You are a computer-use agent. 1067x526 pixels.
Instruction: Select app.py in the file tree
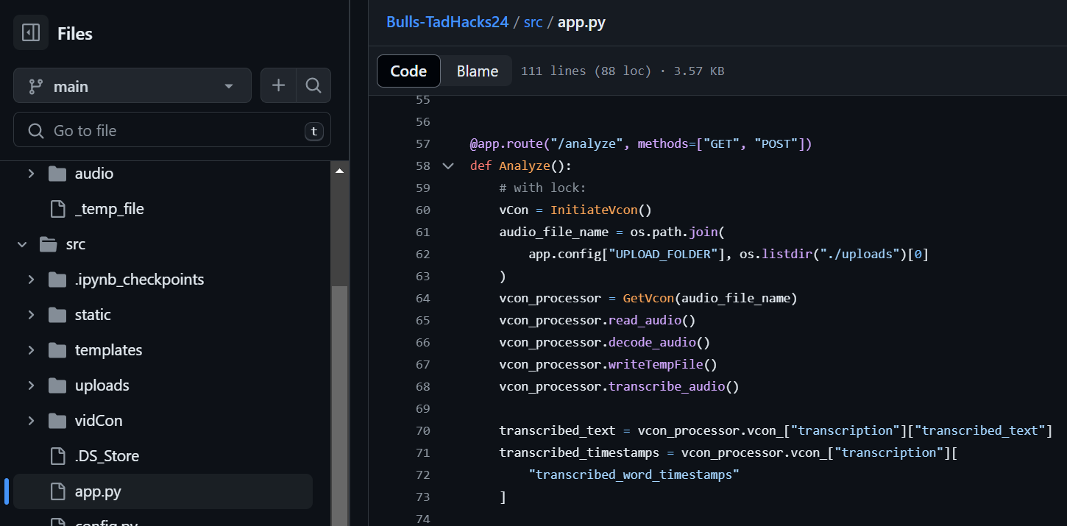(97, 491)
